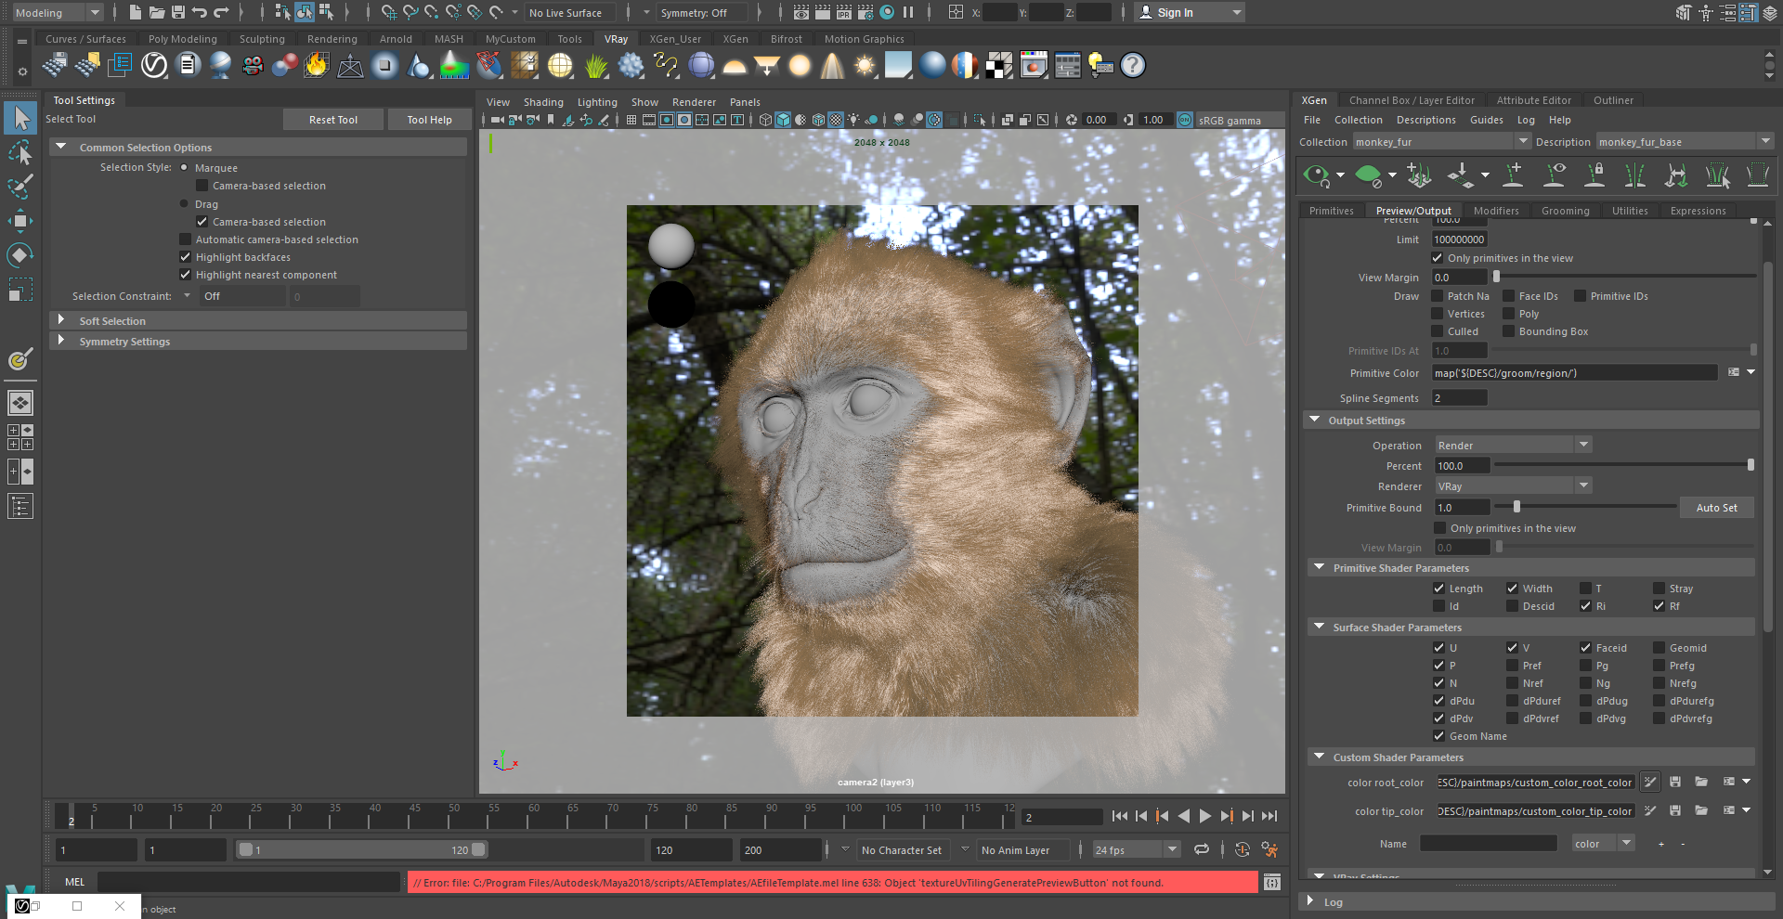Toggle the Stray primitive shader parameter

[1659, 589]
